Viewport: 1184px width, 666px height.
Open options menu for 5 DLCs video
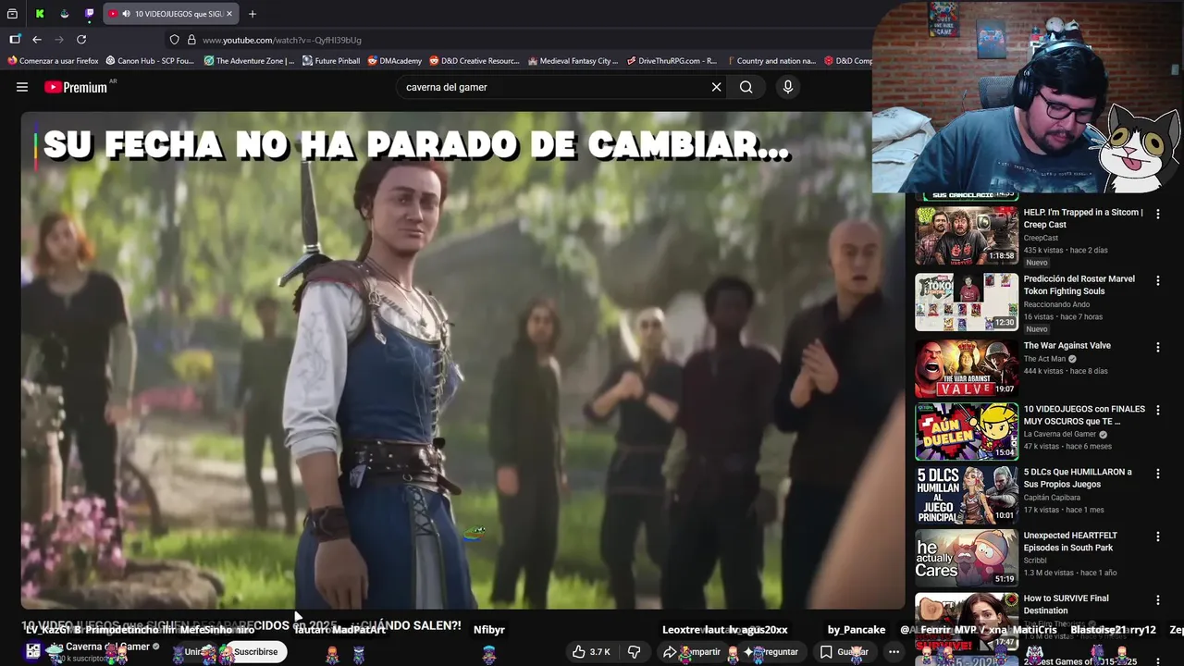point(1157,473)
